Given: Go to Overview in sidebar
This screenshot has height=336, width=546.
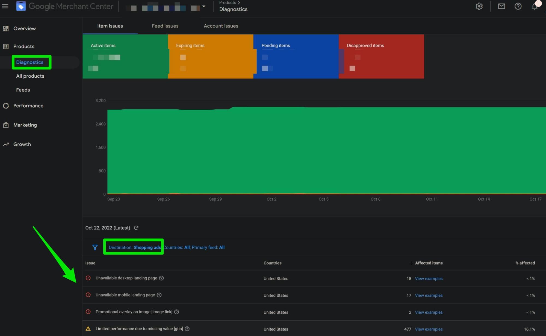Looking at the screenshot, I should pos(25,28).
